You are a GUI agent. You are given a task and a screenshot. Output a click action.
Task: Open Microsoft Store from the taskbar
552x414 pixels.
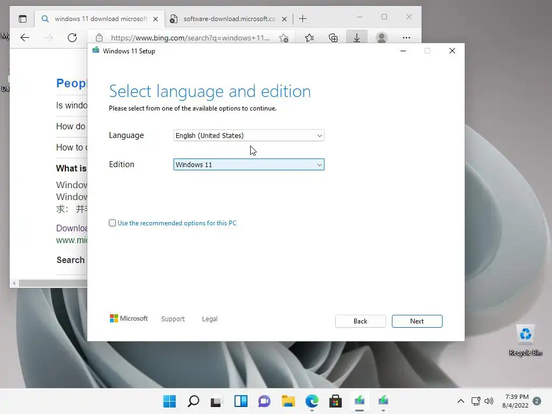pyautogui.click(x=335, y=401)
